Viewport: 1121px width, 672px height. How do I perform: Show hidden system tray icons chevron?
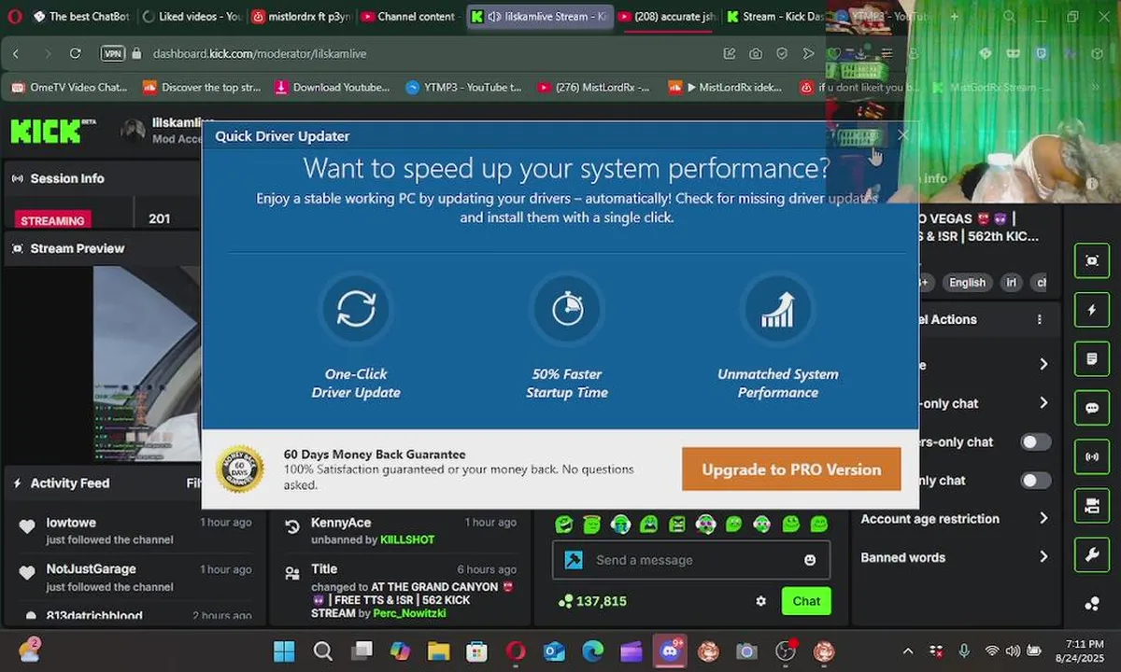click(x=907, y=651)
